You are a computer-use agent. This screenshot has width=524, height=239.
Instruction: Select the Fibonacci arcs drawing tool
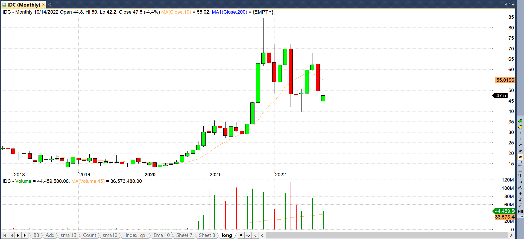point(520,187)
